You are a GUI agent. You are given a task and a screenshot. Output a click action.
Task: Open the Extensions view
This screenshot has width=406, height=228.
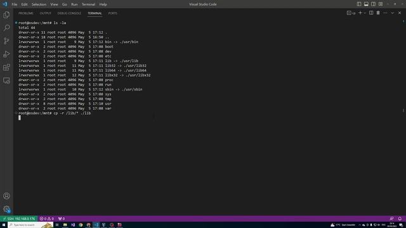[6, 67]
